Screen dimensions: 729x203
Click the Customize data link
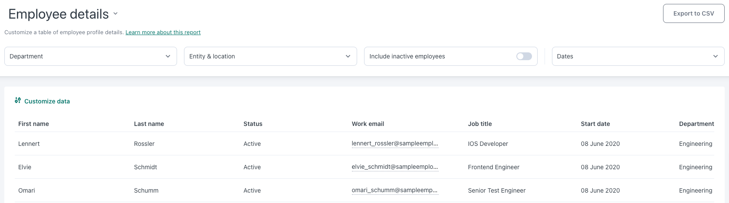pyautogui.click(x=47, y=101)
